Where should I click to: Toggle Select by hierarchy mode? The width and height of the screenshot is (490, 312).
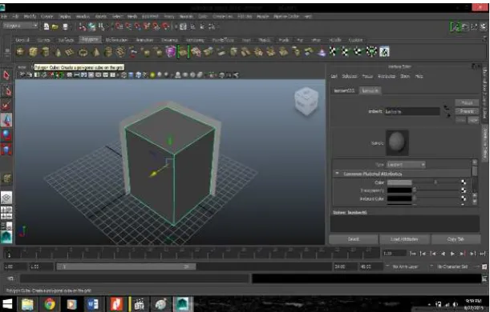point(83,27)
